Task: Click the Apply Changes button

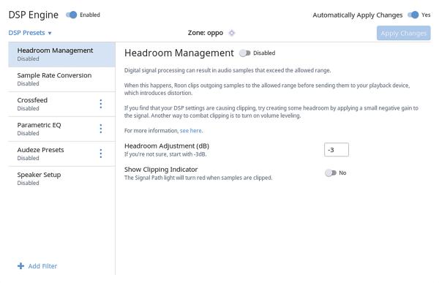Action: 403,33
